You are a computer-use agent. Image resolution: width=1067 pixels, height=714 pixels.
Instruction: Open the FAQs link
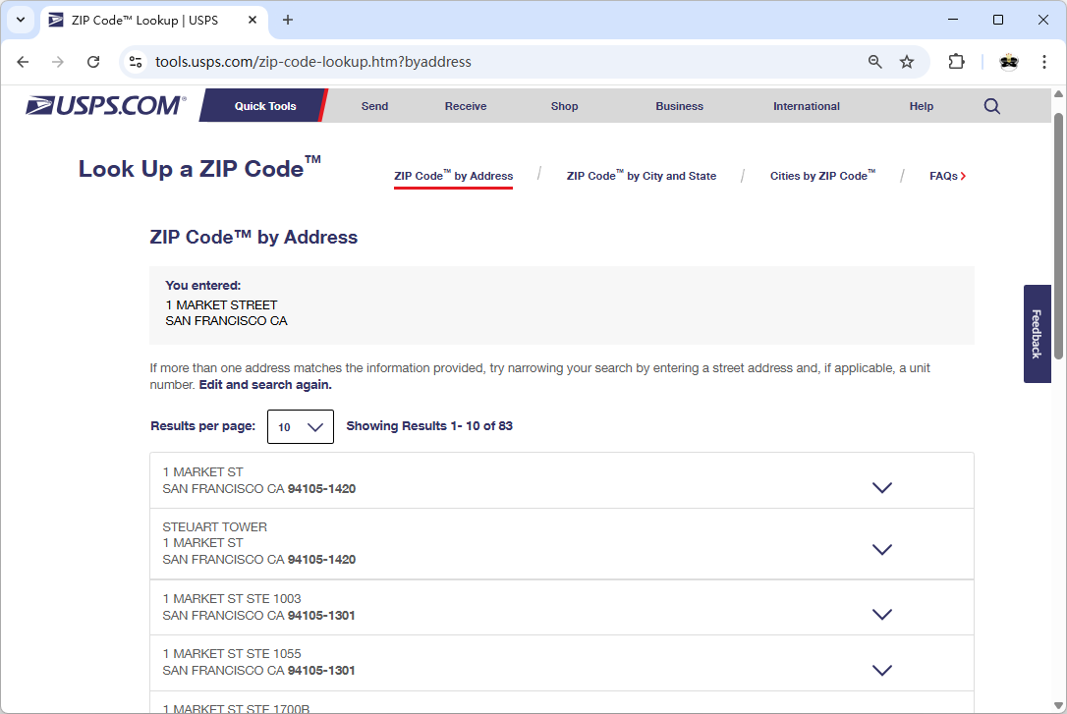[x=947, y=176]
